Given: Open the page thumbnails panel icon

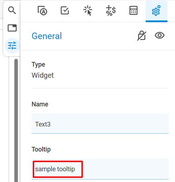Looking at the screenshot, I should pyautogui.click(x=12, y=28).
